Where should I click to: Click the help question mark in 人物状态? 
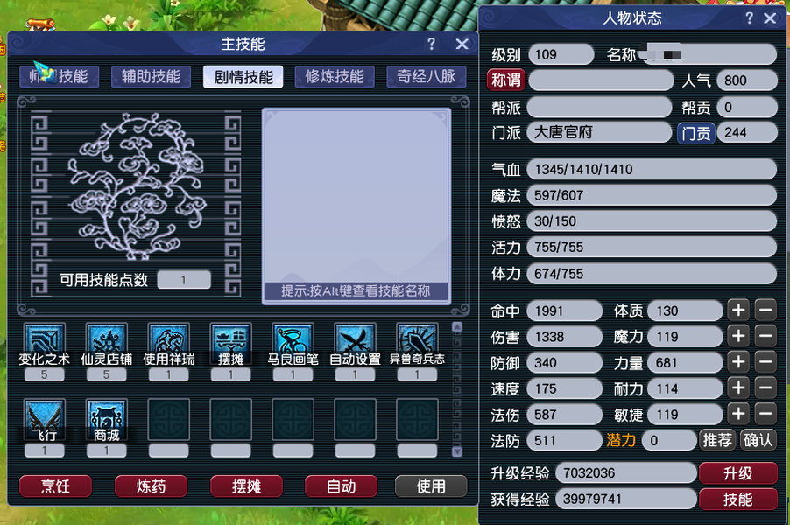[749, 18]
